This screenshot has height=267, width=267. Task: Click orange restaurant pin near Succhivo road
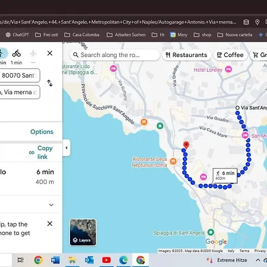tap(144, 122)
